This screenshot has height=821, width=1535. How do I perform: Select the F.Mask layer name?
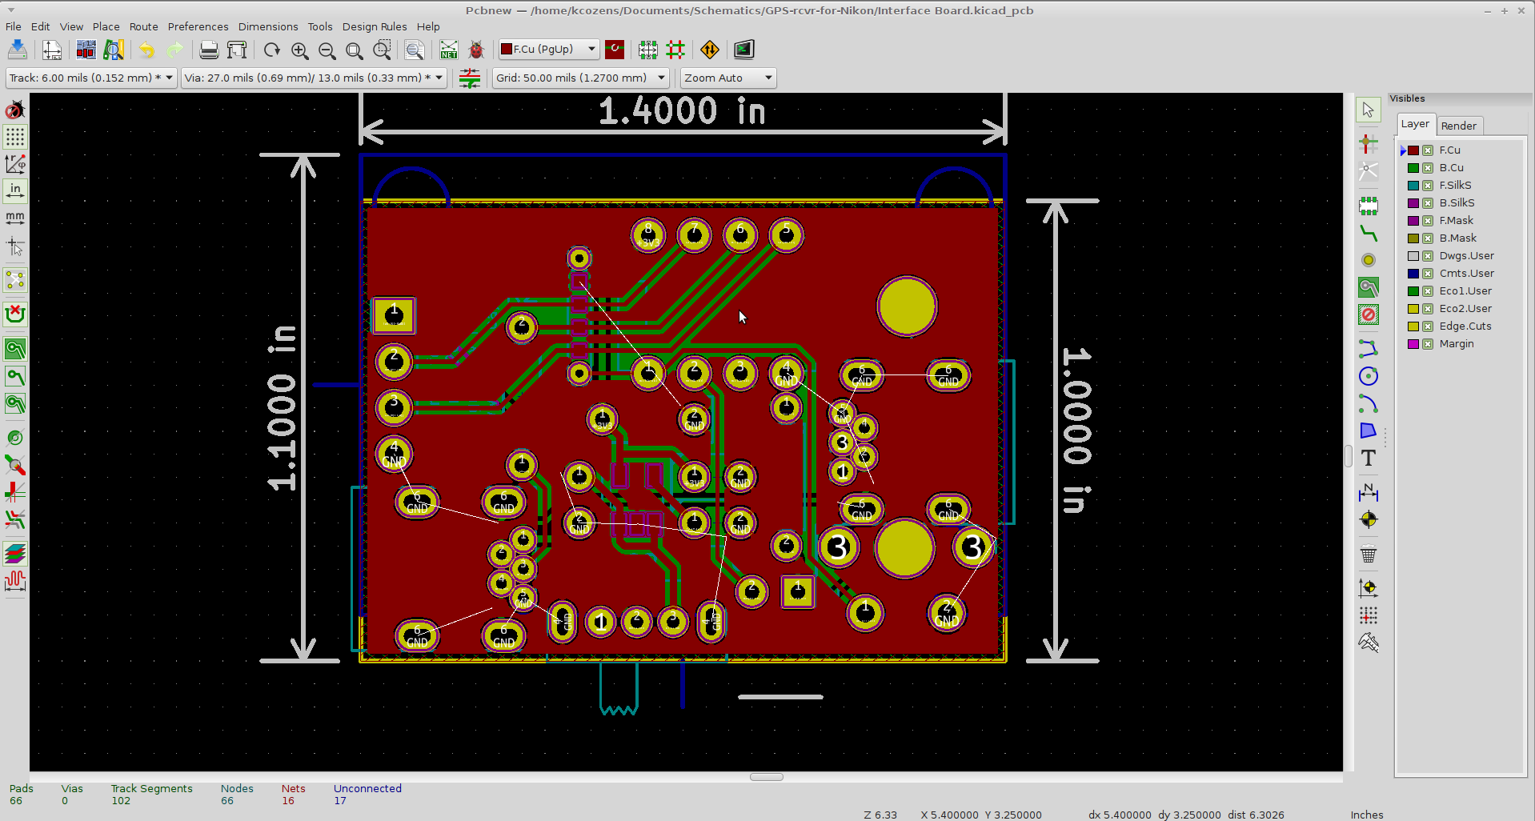point(1456,221)
